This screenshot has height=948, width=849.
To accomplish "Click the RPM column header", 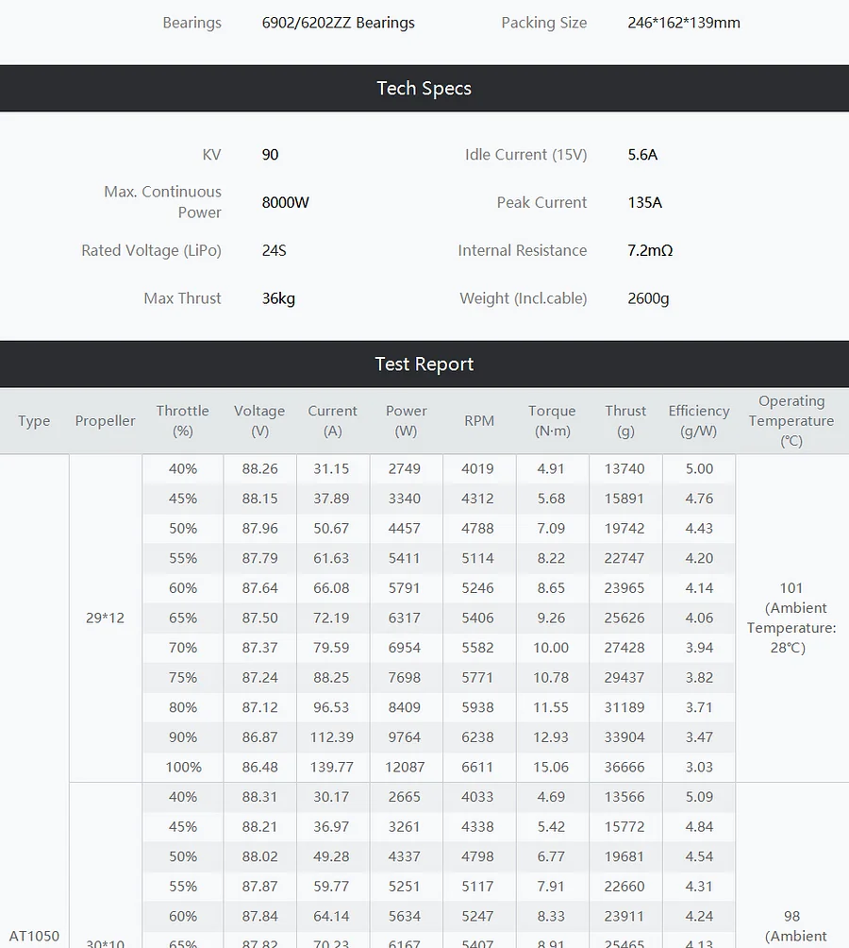I will pos(479,421).
